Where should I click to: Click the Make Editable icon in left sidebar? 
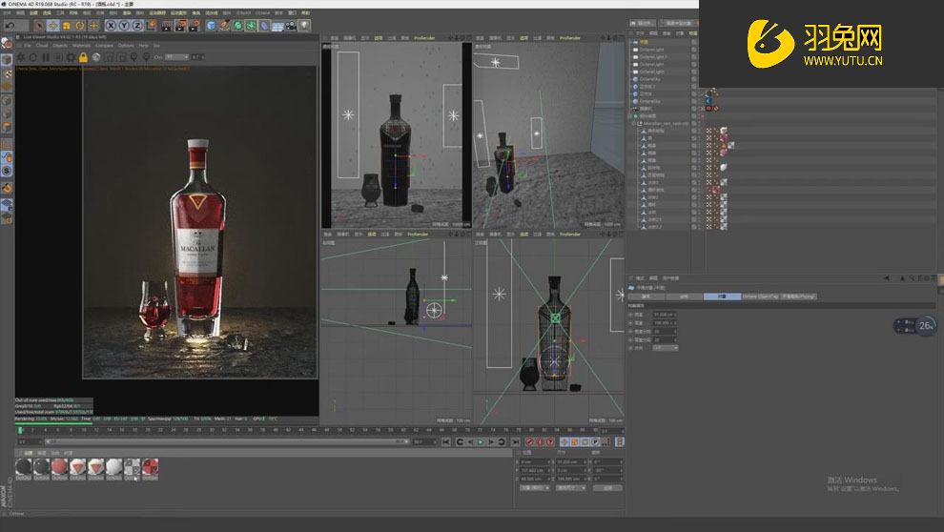click(x=7, y=43)
